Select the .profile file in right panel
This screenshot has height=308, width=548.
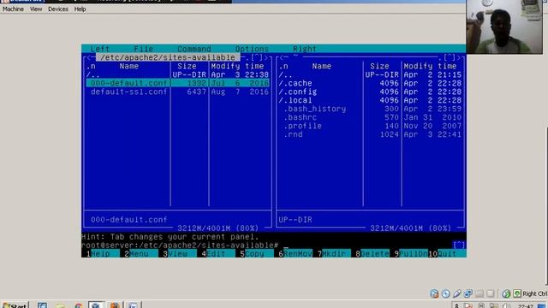pos(371,126)
